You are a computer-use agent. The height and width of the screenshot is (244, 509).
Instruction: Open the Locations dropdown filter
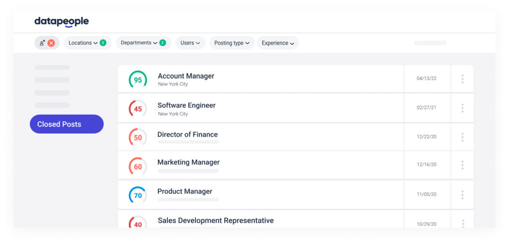87,43
